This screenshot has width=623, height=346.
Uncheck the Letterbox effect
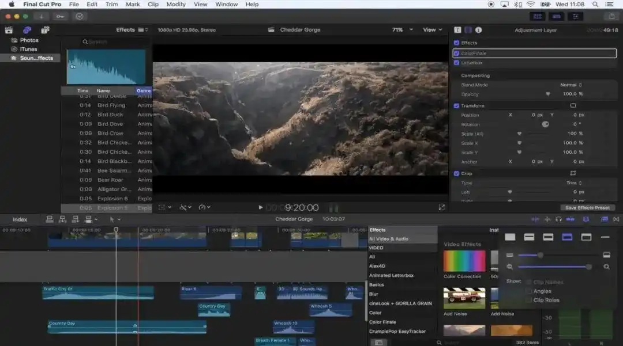457,63
